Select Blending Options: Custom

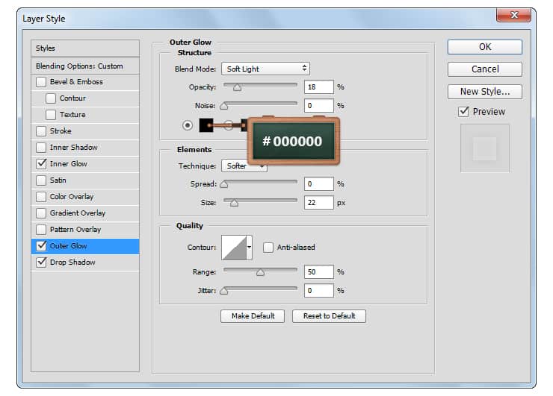click(x=79, y=66)
